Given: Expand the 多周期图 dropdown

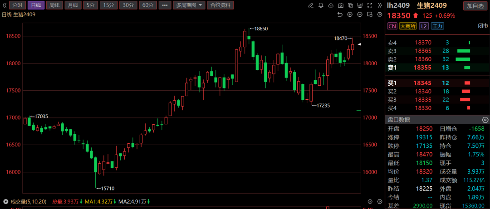Looking at the screenshot, I should pos(188,5).
